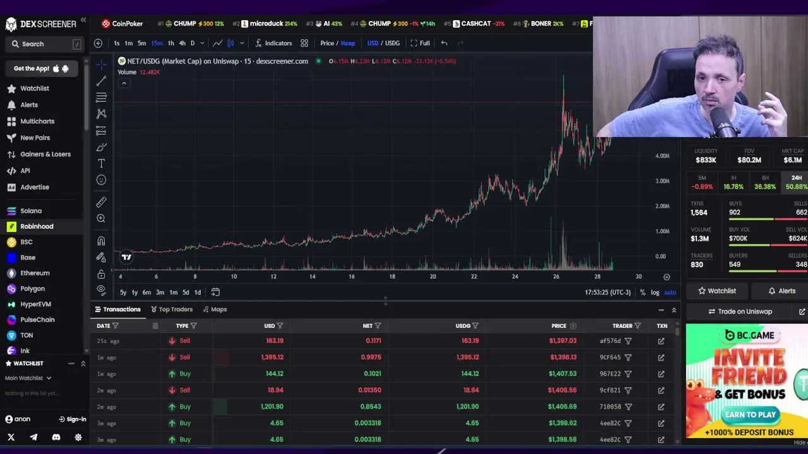Click the Get the App button
Image resolution: width=808 pixels, height=454 pixels.
[x=41, y=68]
